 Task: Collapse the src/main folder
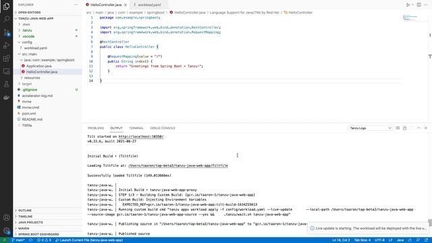pyautogui.click(x=48, y=54)
